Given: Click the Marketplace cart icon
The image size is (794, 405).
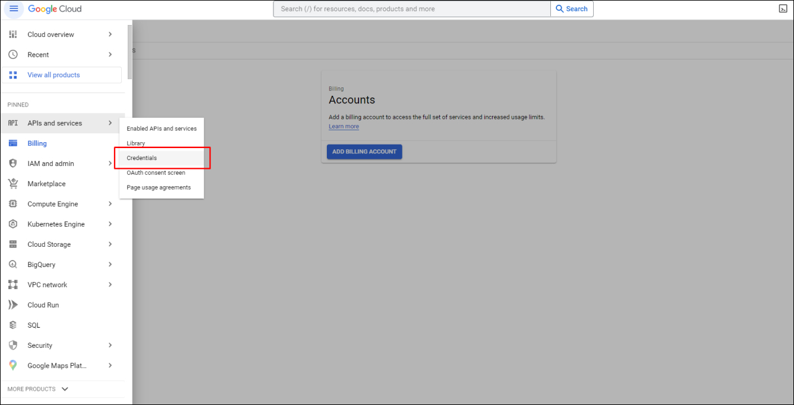Looking at the screenshot, I should 13,184.
